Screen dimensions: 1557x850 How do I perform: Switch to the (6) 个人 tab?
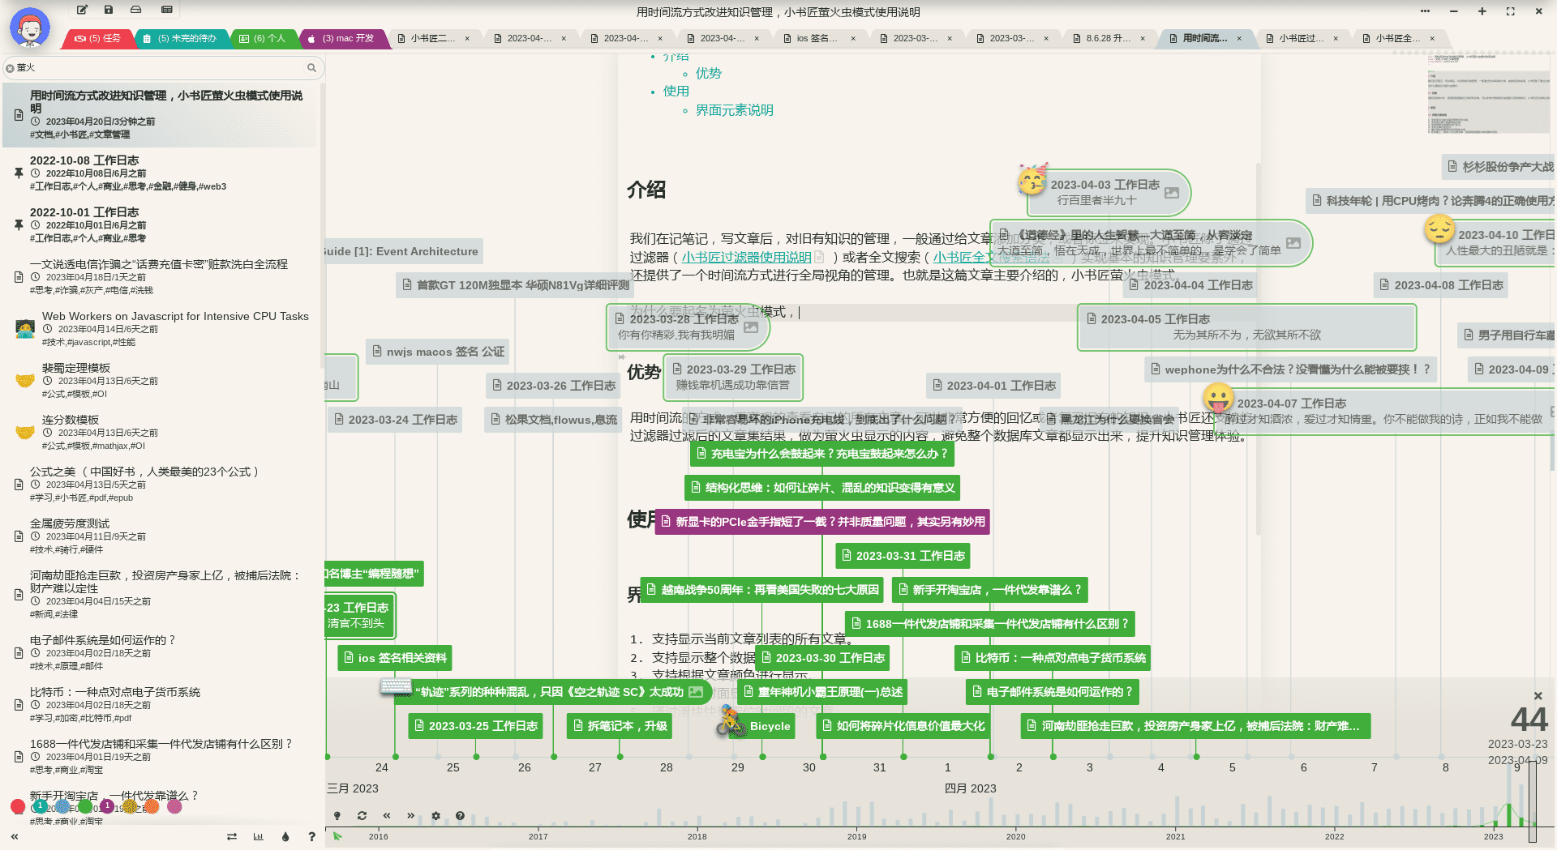(x=263, y=38)
